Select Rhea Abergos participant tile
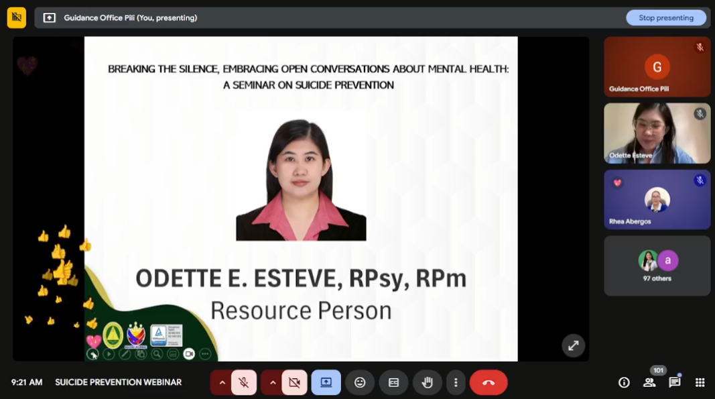This screenshot has height=399, width=715. pyautogui.click(x=657, y=199)
